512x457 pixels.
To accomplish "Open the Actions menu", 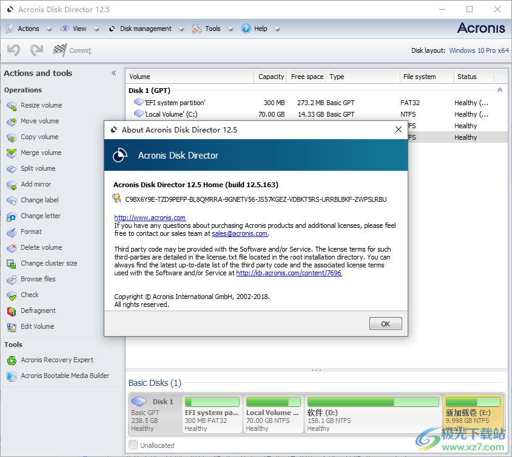I will 29,29.
